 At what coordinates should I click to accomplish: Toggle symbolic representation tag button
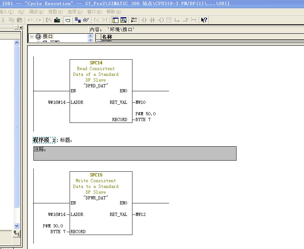(x=68, y=20)
